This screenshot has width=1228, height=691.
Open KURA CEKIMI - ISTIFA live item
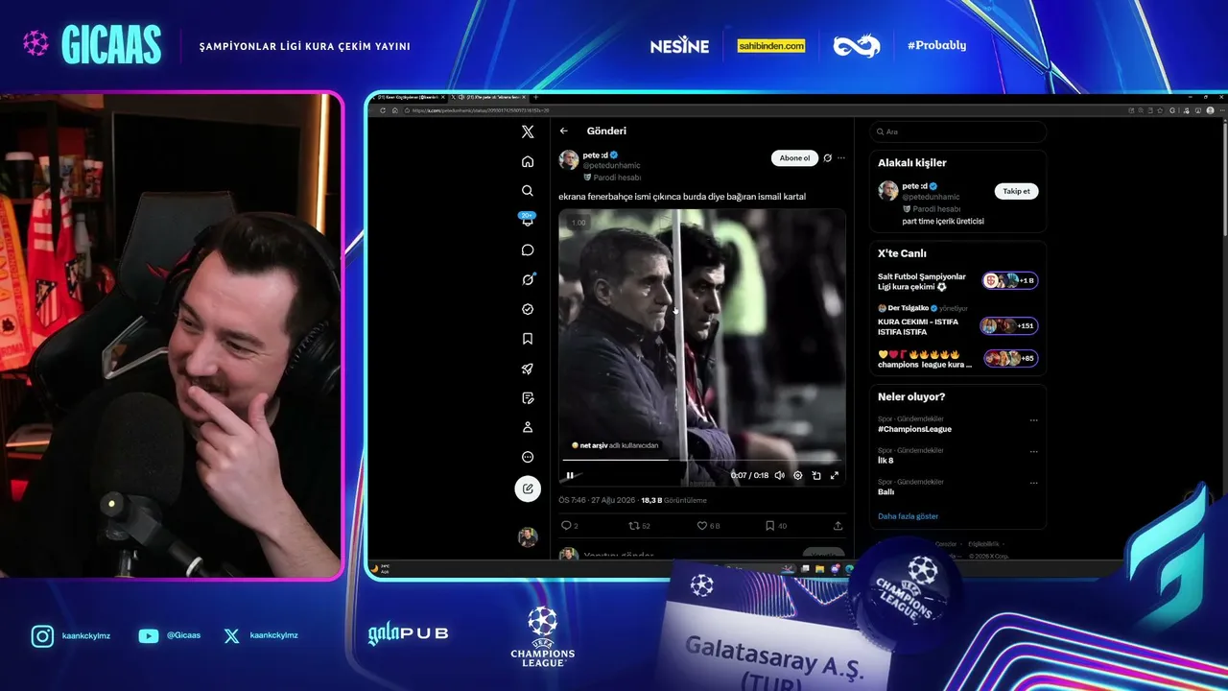[956, 321]
